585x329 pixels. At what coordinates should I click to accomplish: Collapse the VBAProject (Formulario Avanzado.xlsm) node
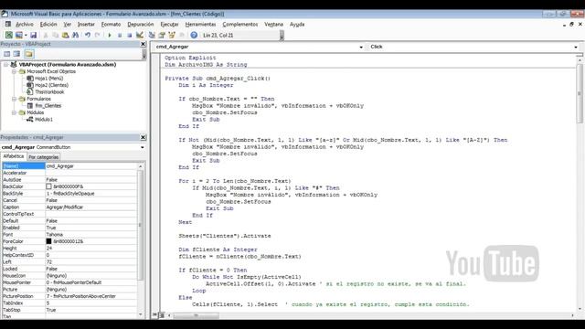(6, 65)
